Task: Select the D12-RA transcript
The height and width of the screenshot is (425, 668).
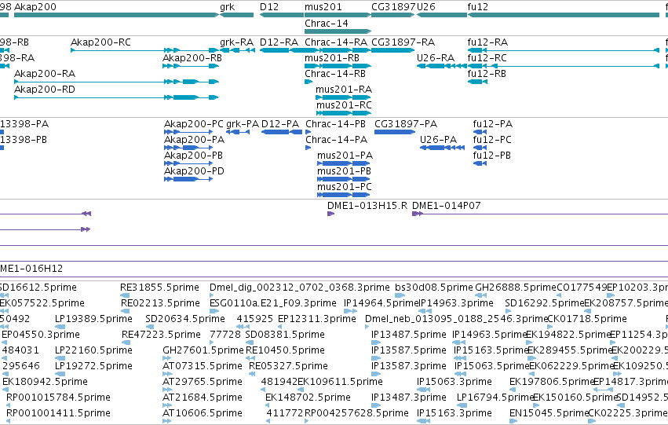Action: (282, 50)
